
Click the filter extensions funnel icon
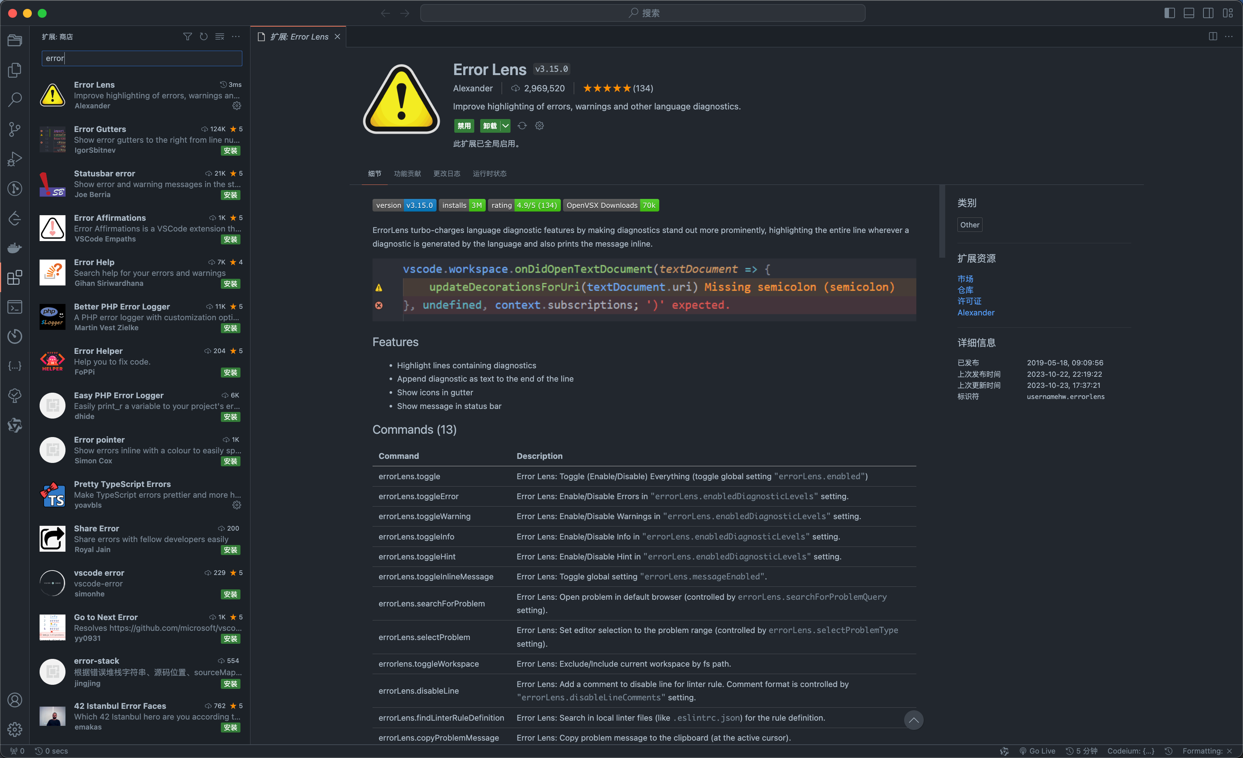pos(187,37)
